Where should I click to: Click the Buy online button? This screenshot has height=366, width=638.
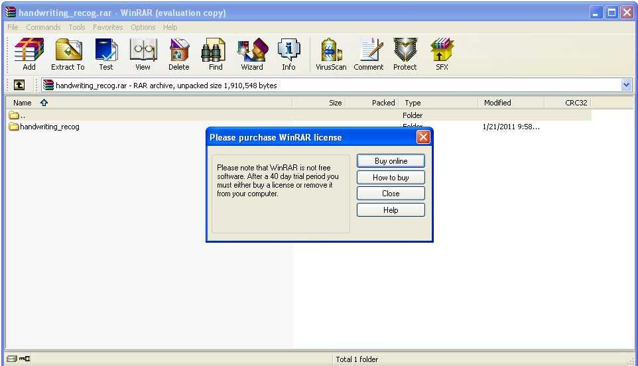click(x=391, y=161)
